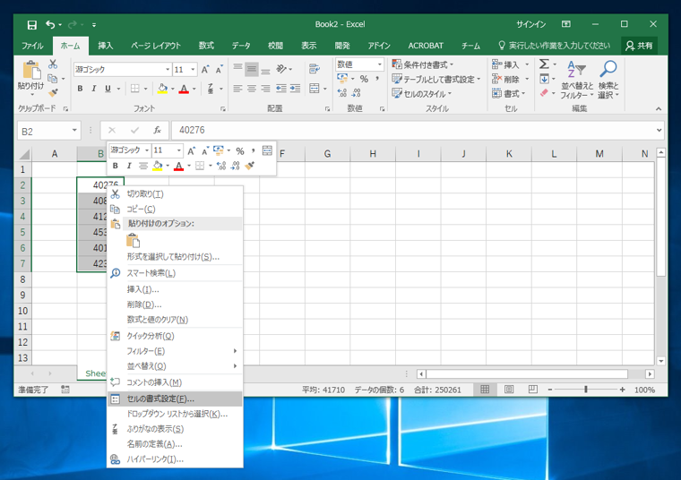Viewport: 681px width, 480px height.
Task: Click zoom in plus on zoom slider
Action: [623, 390]
